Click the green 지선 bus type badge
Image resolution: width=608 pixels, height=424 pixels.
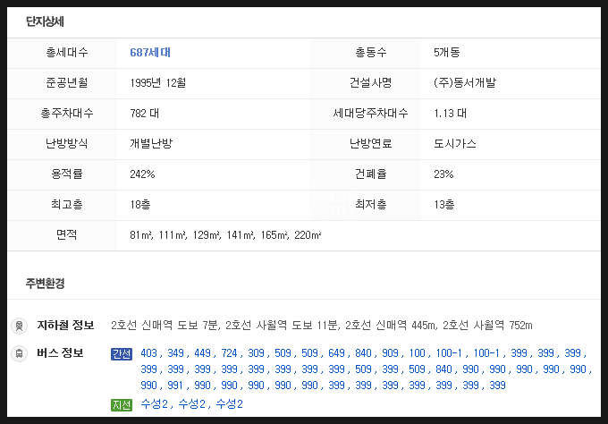(x=122, y=405)
